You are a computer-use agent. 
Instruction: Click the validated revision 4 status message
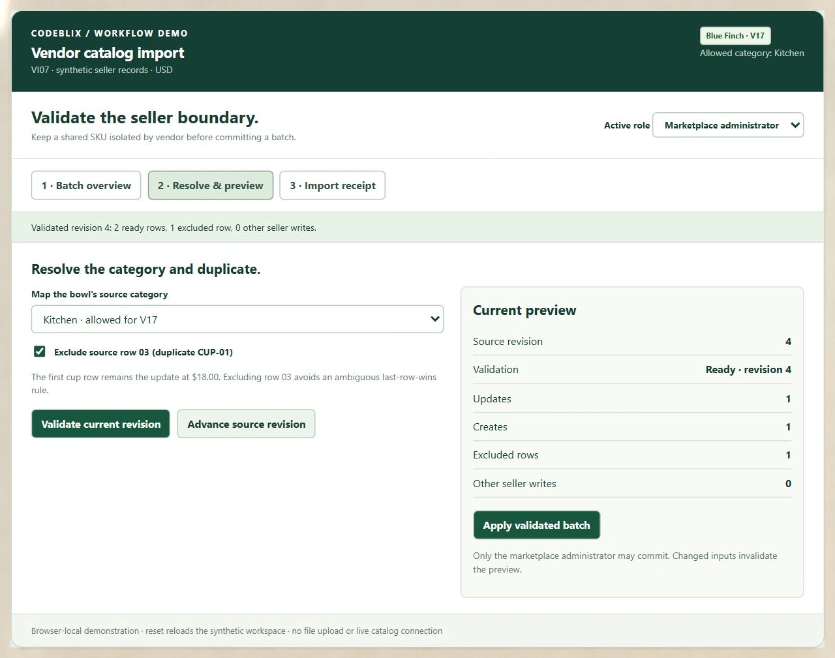174,228
